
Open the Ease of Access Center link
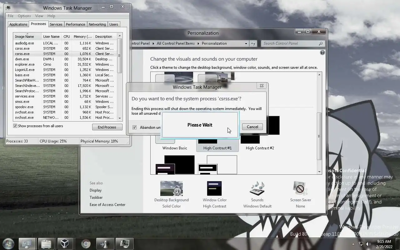pyautogui.click(x=107, y=205)
